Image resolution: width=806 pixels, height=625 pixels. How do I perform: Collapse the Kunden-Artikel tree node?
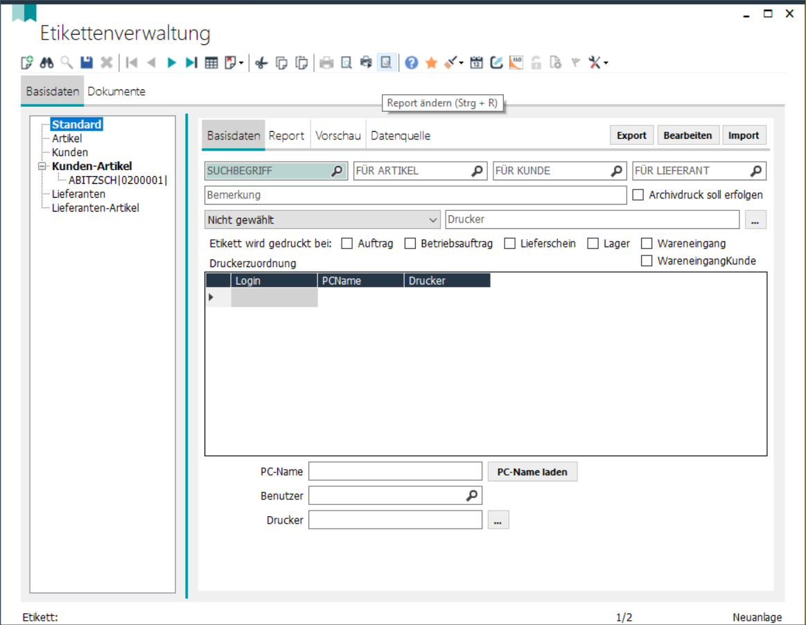tap(42, 166)
